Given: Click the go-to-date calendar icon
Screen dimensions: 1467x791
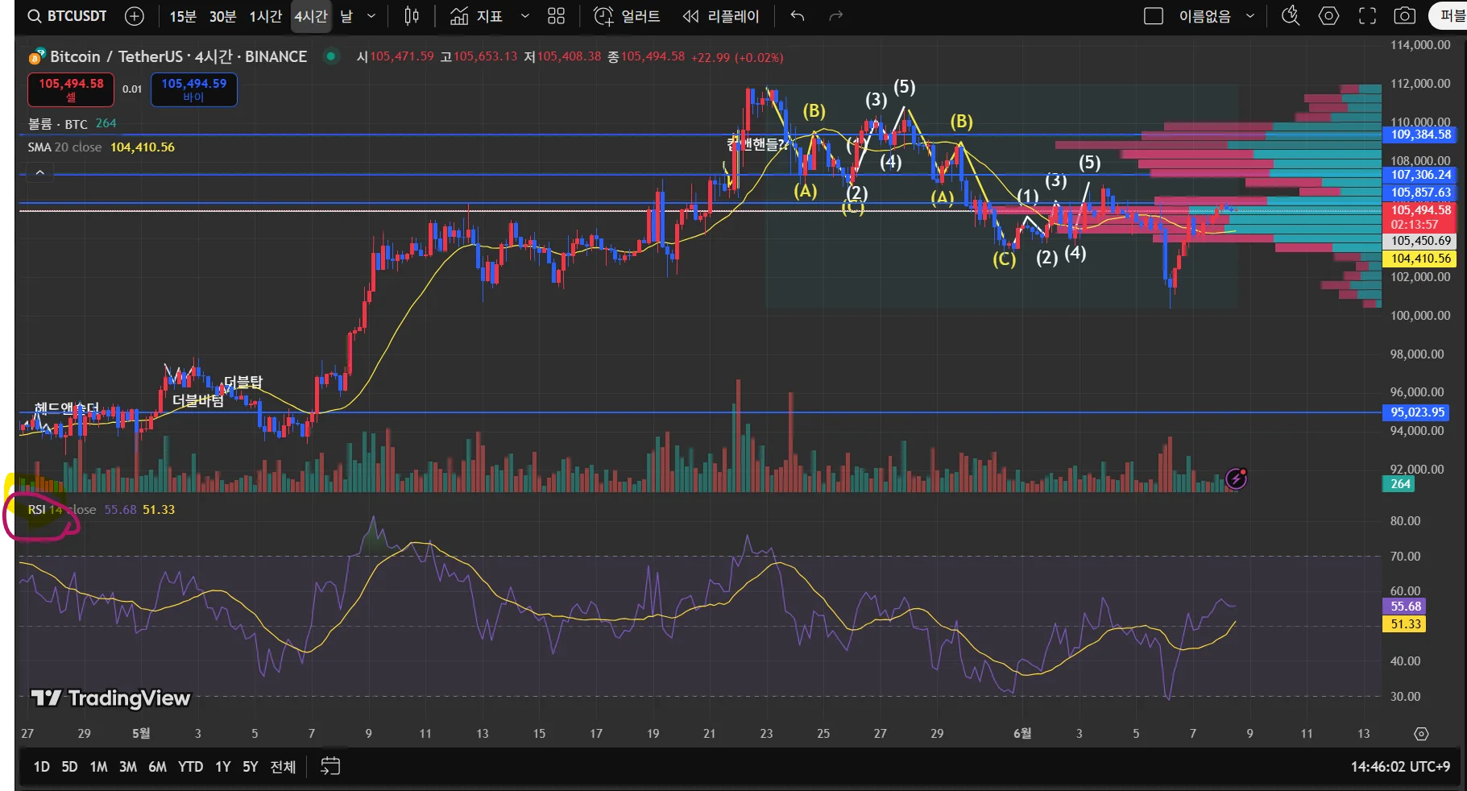Looking at the screenshot, I should pyautogui.click(x=330, y=766).
